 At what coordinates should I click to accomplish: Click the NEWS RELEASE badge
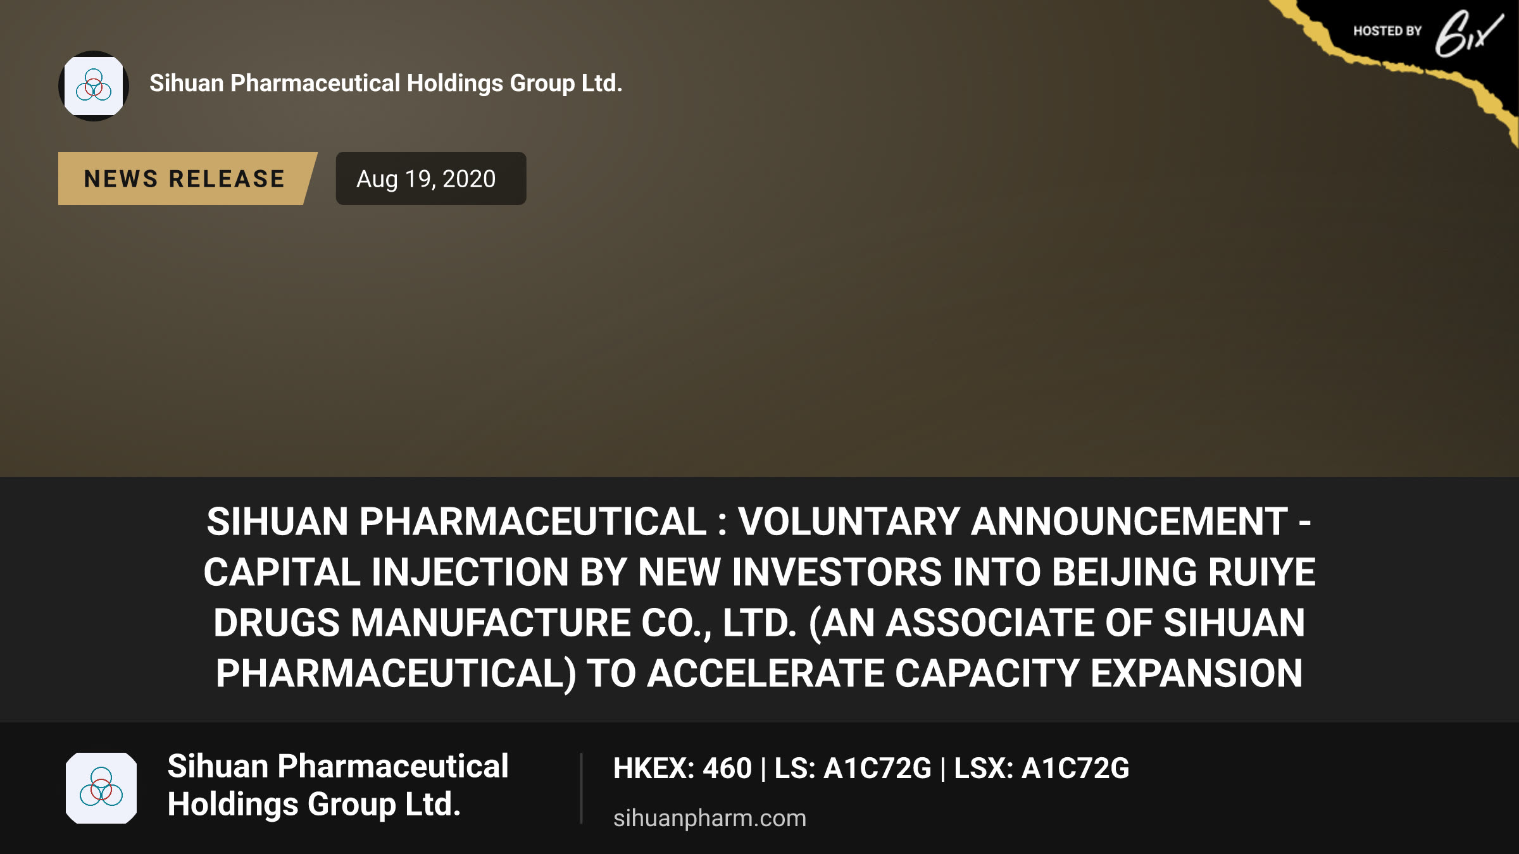(x=187, y=178)
